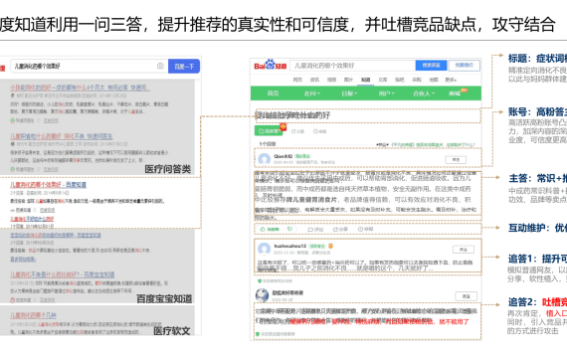Click the outlined 我要提问 button in Zhidao header
Screen dimensions: 567x358
click(x=465, y=65)
